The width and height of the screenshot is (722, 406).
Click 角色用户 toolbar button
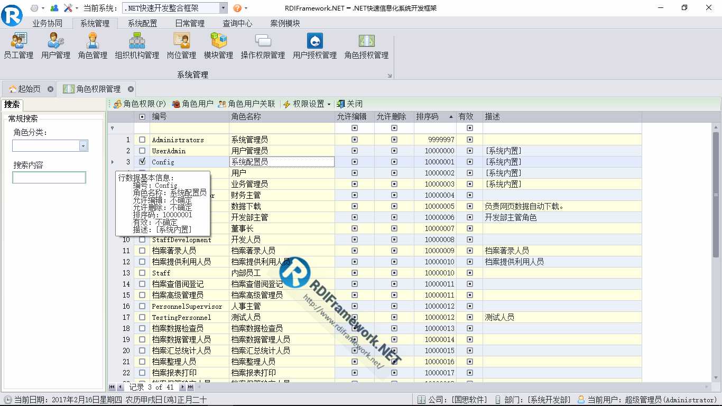click(x=192, y=104)
